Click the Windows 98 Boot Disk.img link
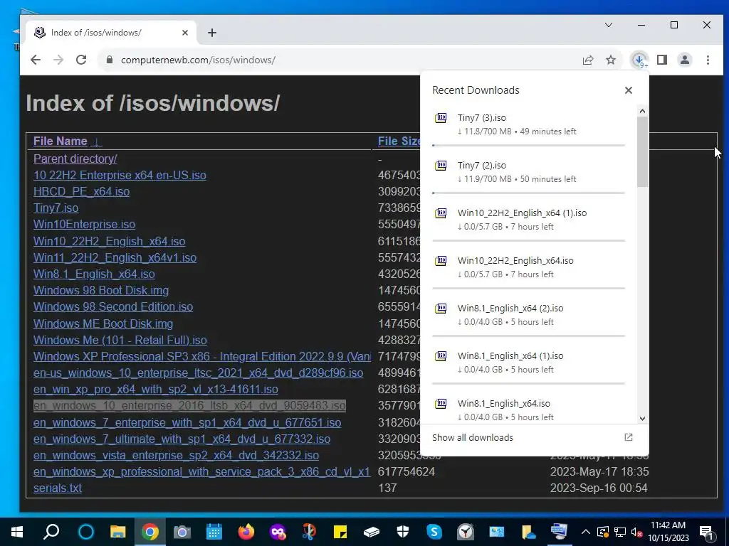The height and width of the screenshot is (546, 729). click(x=101, y=290)
